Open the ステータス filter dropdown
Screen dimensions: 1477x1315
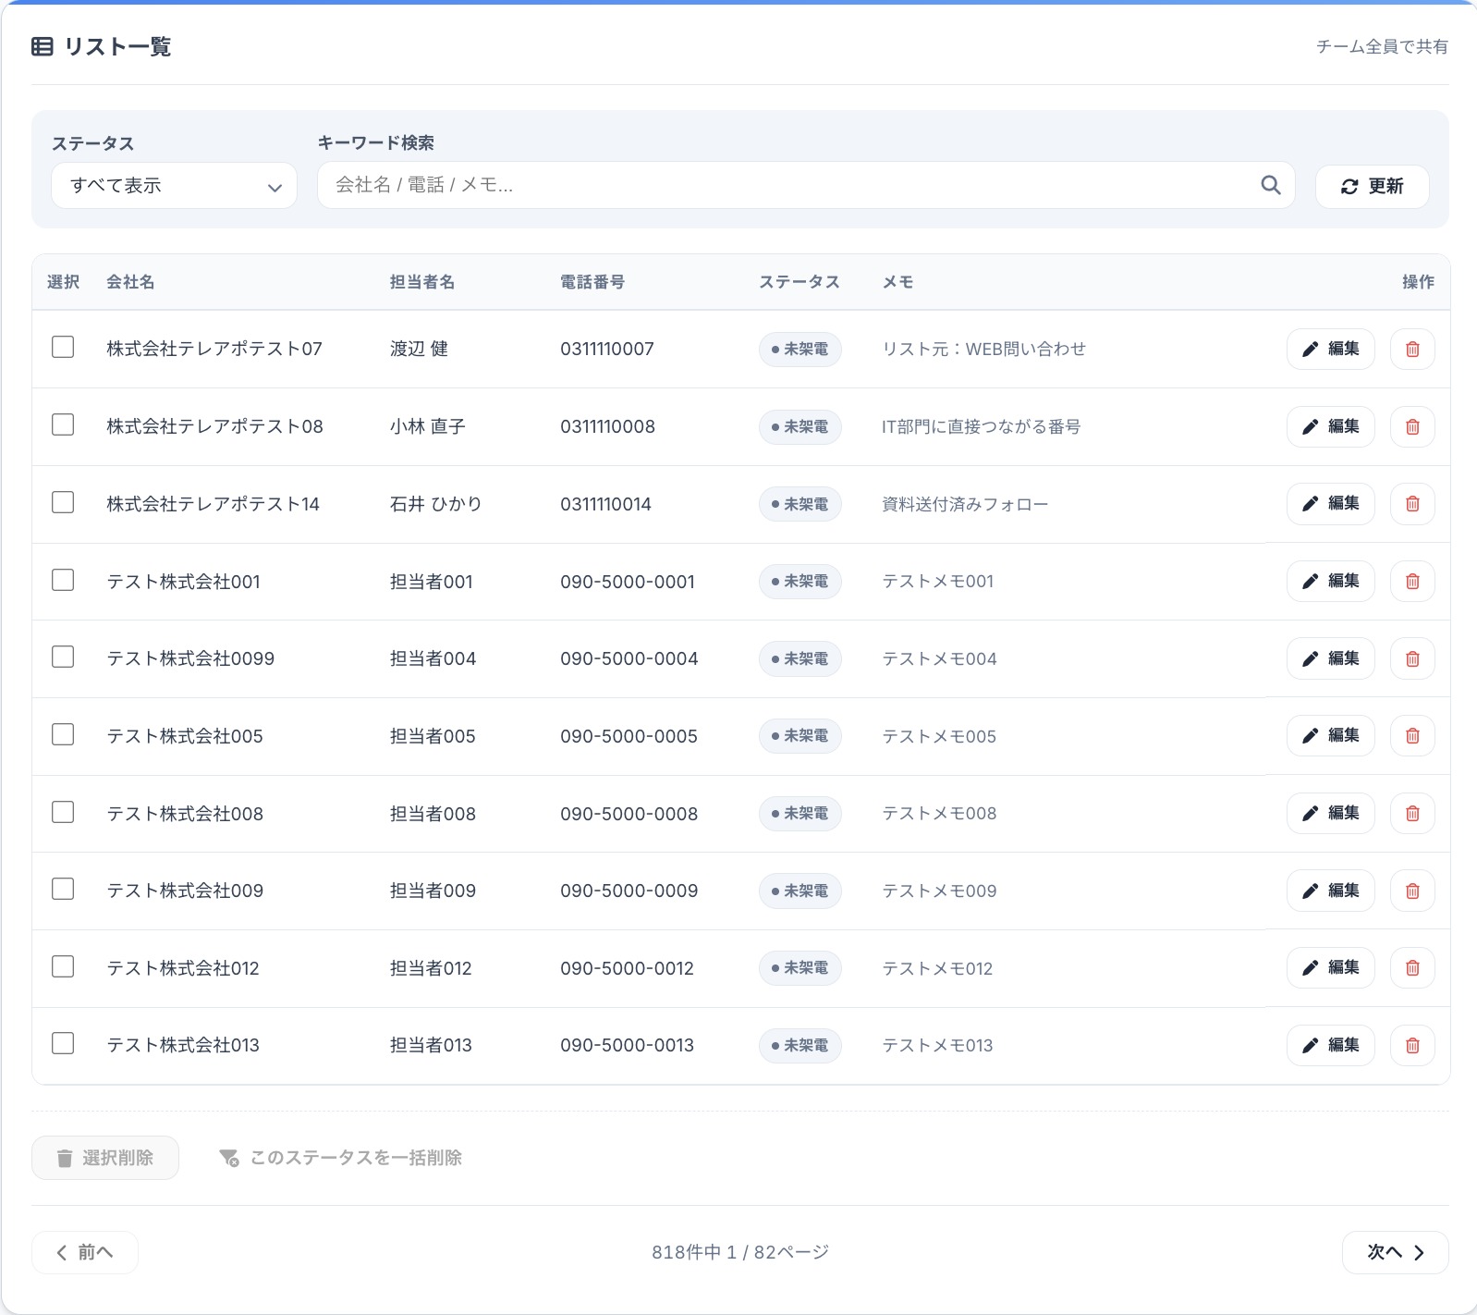[x=174, y=186]
